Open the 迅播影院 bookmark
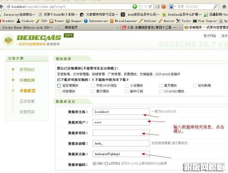The width and height of the screenshot is (228, 173). 216,15
